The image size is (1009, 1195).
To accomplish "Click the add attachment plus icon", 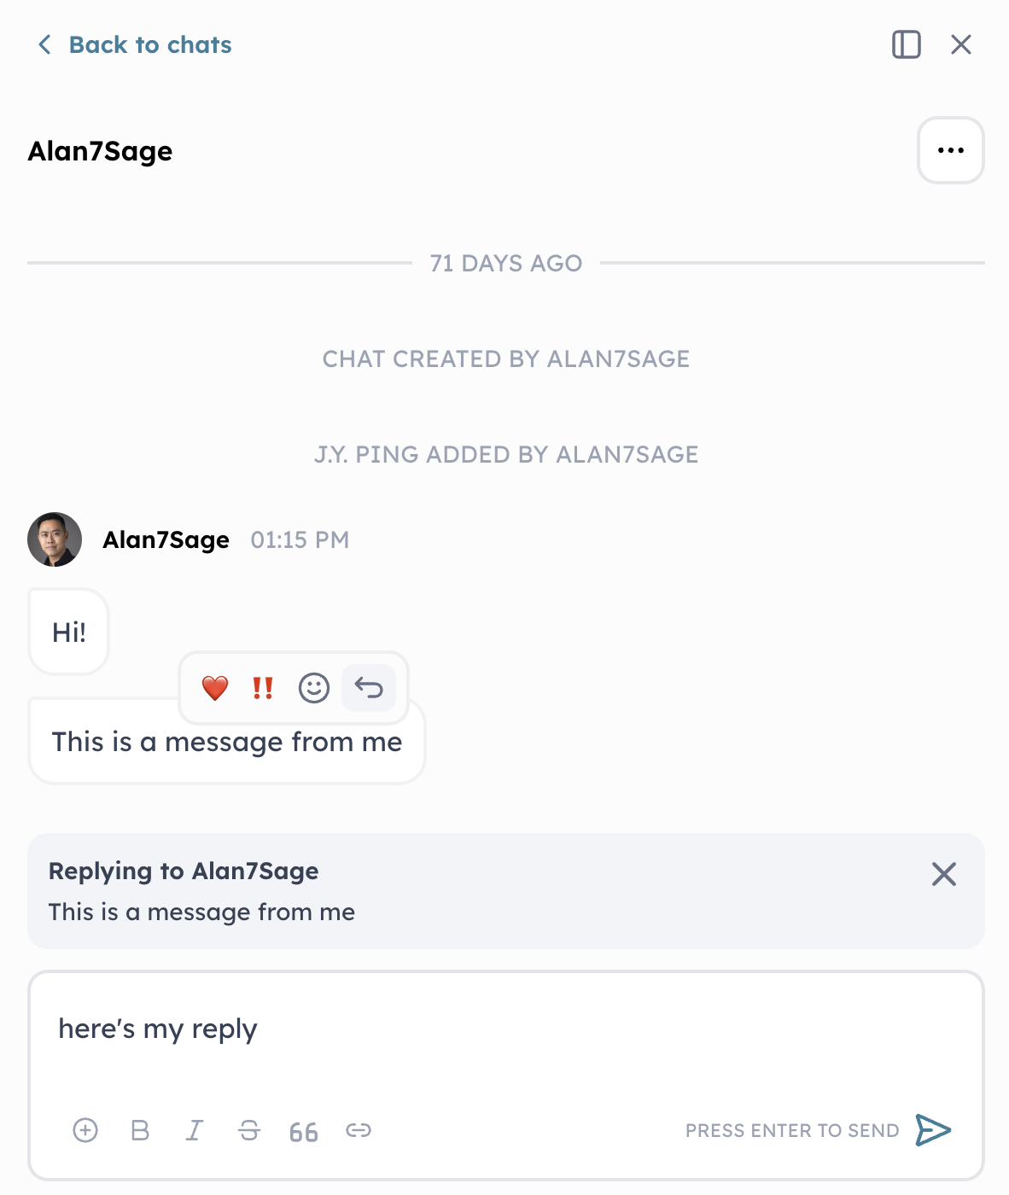I will [85, 1130].
